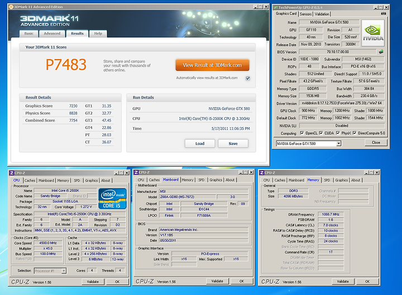Click the Core Speed value 4500.0 MHz
Screen dimensions: 402x295
tap(48, 243)
